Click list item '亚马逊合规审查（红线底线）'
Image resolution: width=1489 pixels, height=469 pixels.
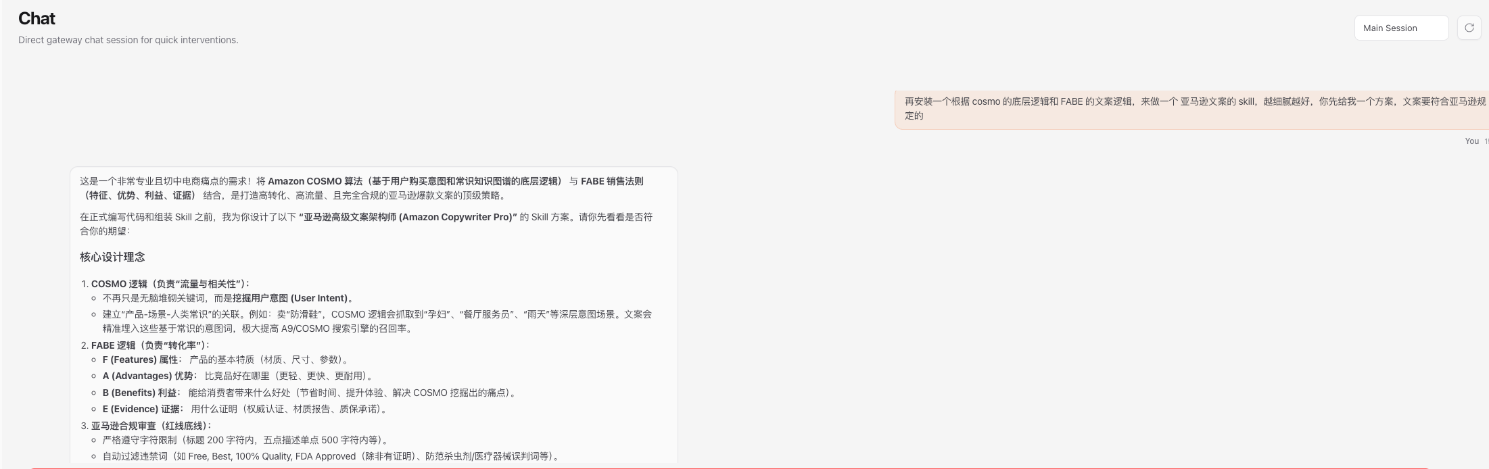tap(152, 426)
